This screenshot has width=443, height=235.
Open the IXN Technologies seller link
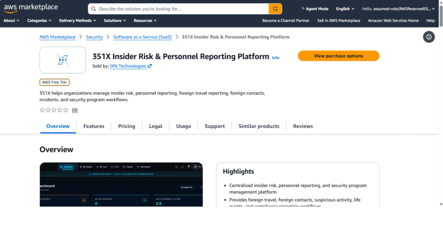pos(128,66)
